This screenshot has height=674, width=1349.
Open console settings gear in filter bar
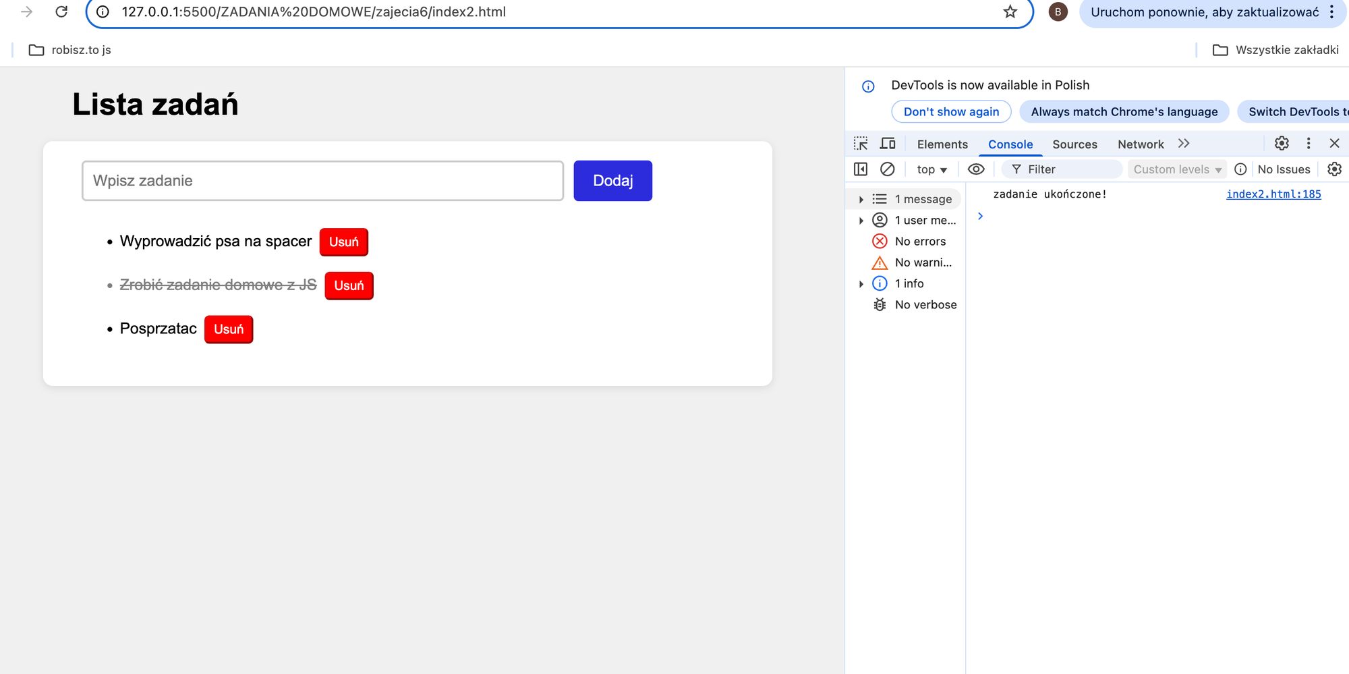pos(1334,169)
